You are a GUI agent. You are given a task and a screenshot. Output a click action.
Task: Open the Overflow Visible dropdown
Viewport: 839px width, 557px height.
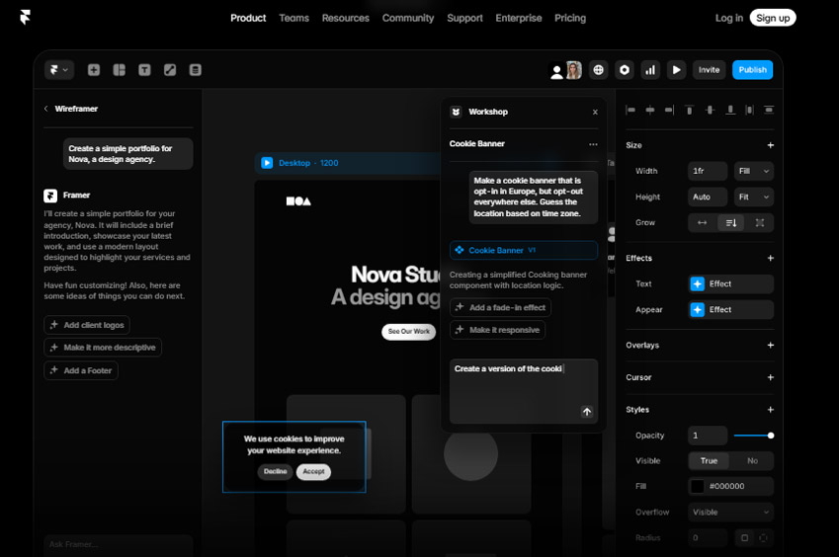click(731, 513)
